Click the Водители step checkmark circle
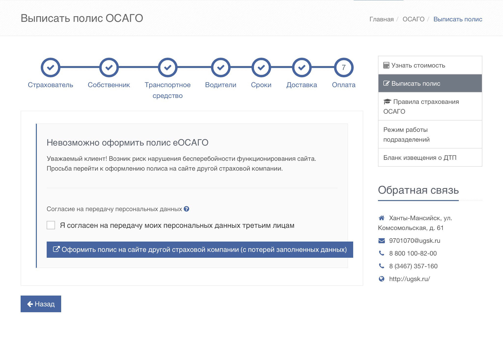Screen dimensions: 503x339 tap(221, 68)
